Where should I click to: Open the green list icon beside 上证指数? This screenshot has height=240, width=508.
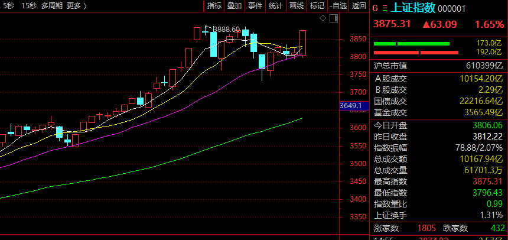[385, 8]
